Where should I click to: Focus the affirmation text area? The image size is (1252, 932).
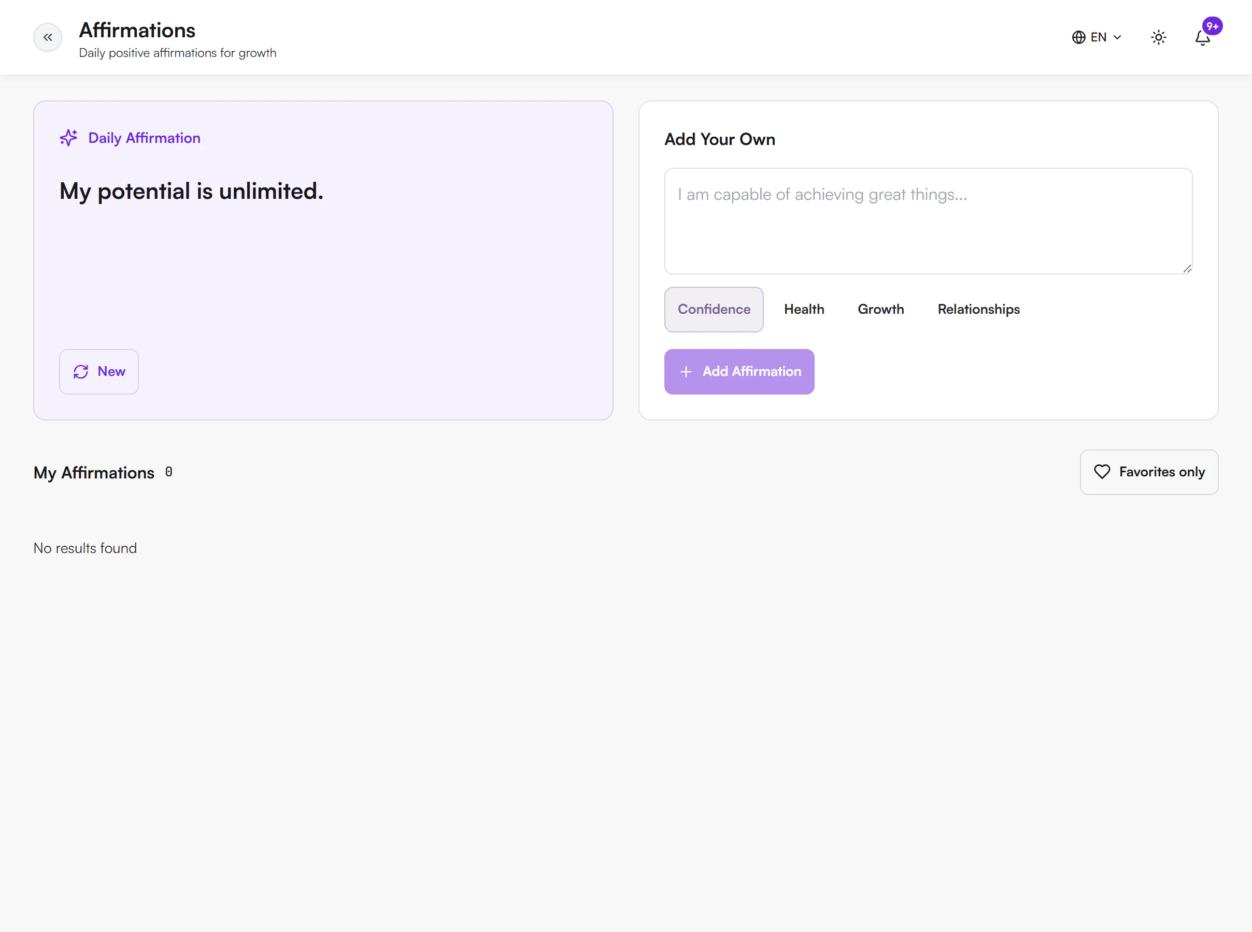[928, 221]
